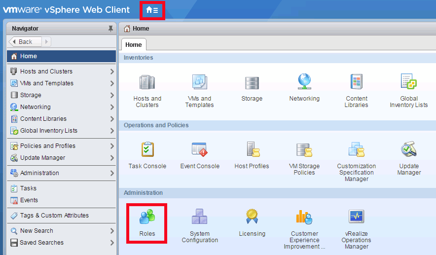Image resolution: width=436 pixels, height=255 pixels.
Task: Open Content Libraries icon in Inventories
Action: tap(357, 82)
